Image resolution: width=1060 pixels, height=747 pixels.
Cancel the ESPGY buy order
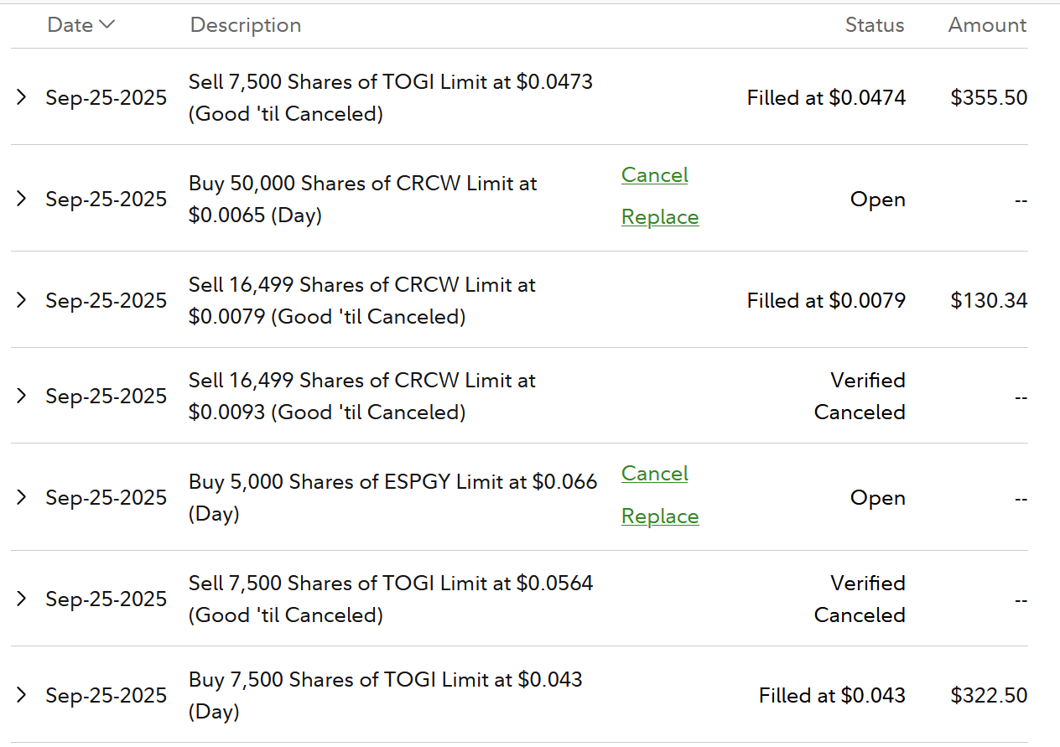[x=654, y=474]
